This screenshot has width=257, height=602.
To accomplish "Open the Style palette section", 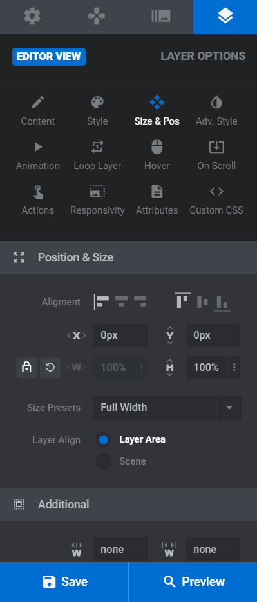I will click(97, 111).
